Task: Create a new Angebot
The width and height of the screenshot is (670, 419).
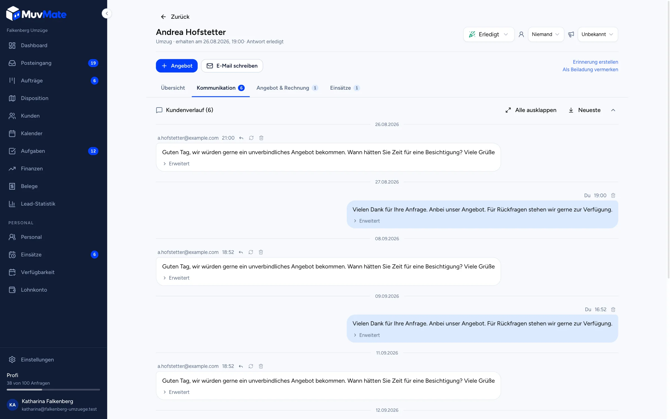Action: [x=177, y=66]
